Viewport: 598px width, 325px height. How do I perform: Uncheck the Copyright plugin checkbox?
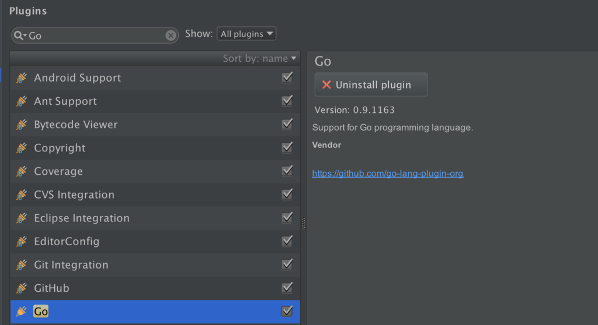[287, 148]
